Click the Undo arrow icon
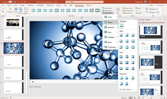The width and height of the screenshot is (167, 99). click(x=18, y=2)
